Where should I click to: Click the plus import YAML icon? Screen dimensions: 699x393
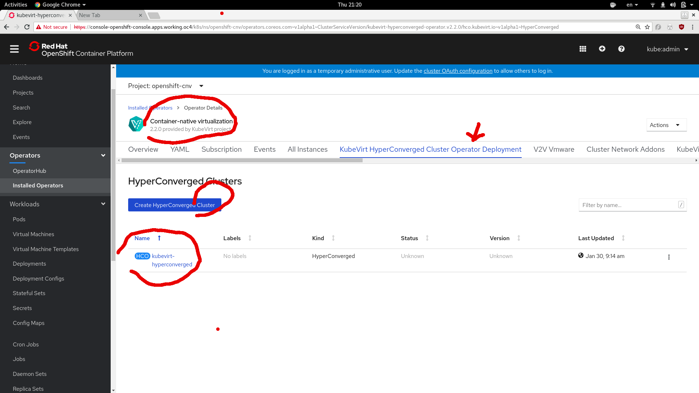tap(602, 49)
